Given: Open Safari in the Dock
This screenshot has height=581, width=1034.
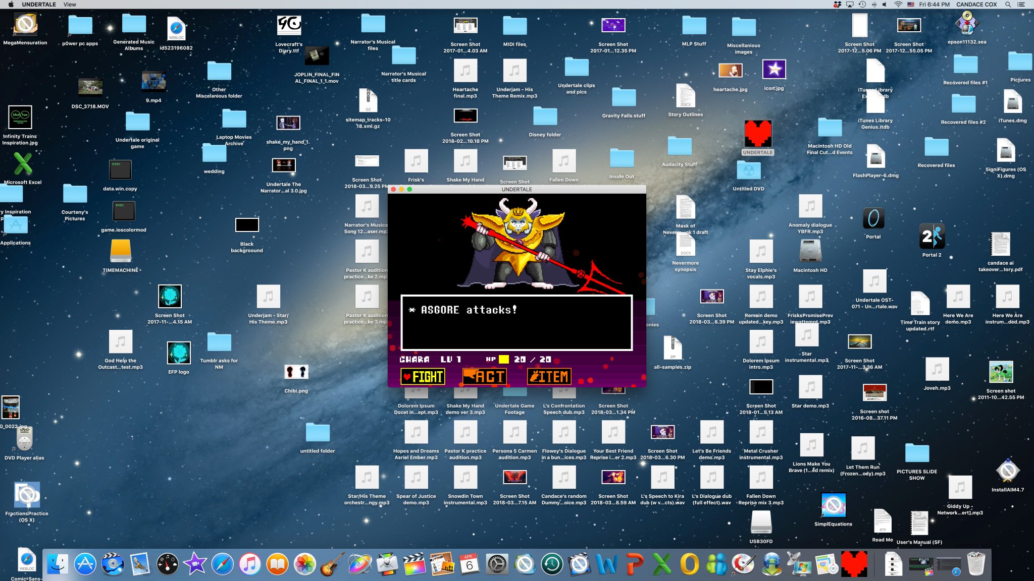Looking at the screenshot, I should click(223, 564).
